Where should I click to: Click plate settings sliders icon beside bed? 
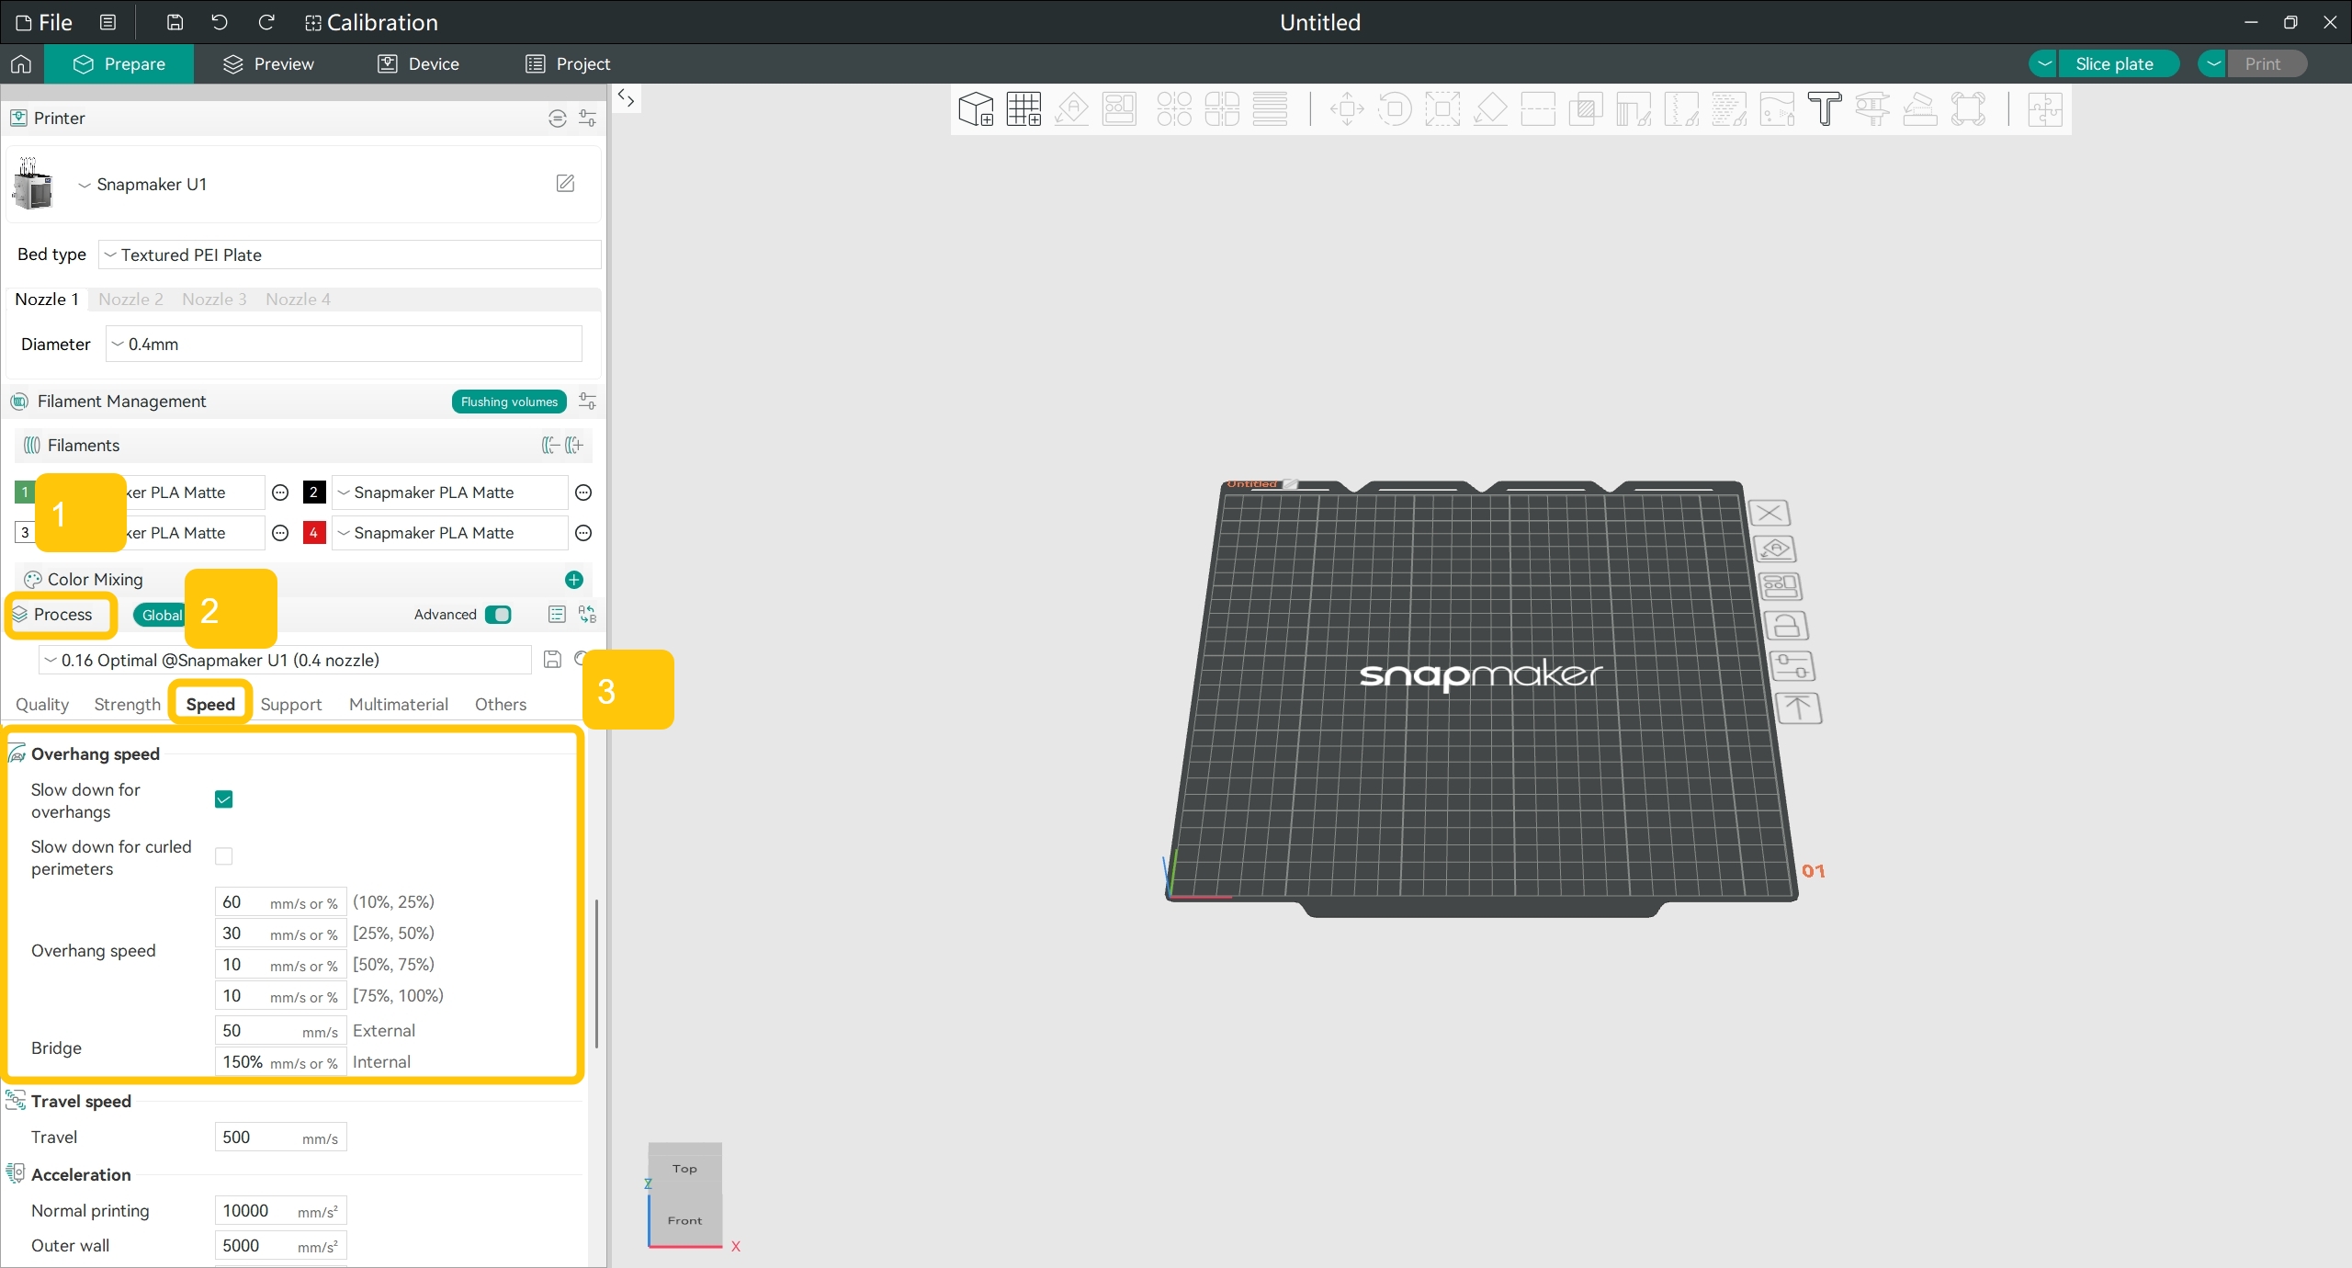tap(1792, 665)
